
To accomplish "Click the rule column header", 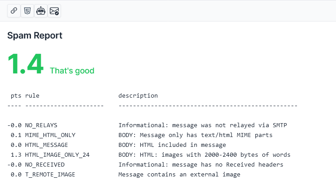I will 32,96.
